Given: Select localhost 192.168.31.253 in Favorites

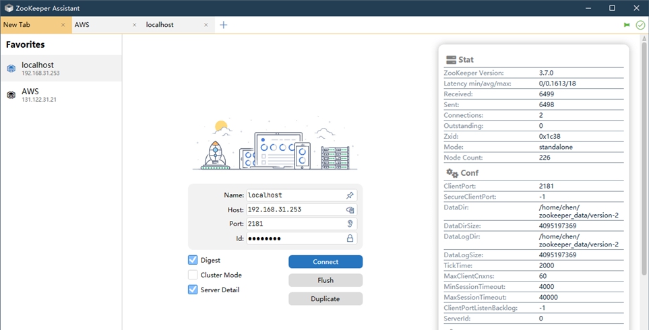Looking at the screenshot, I should click(x=61, y=68).
